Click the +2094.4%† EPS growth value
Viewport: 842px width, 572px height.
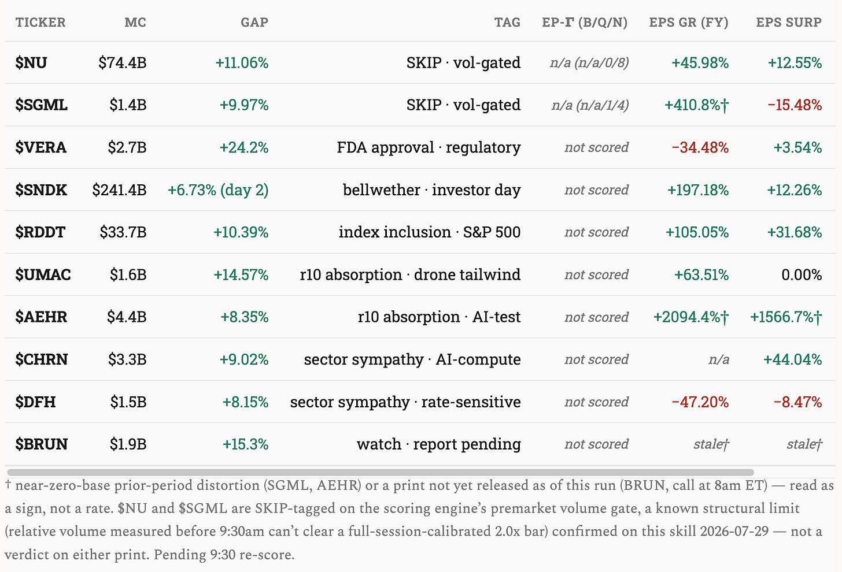click(691, 317)
